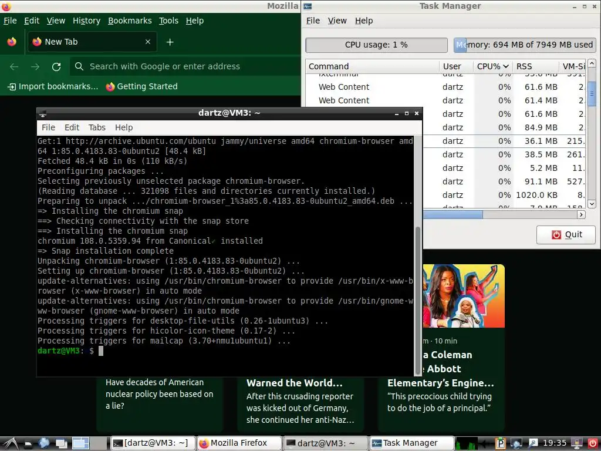Click the 19:35 clock in the taskbar

point(555,443)
